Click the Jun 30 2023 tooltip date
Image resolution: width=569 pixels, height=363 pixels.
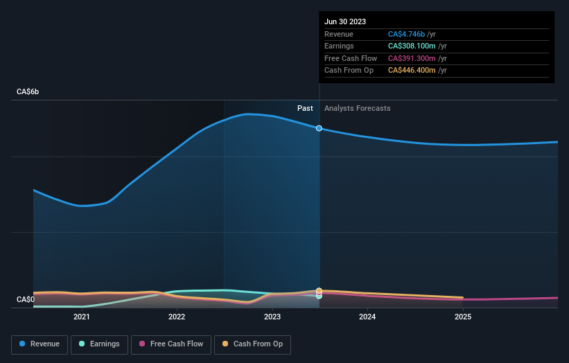click(x=345, y=21)
